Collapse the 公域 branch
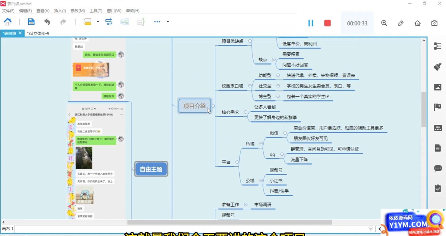Image resolution: width=446 pixels, height=236 pixels. click(261, 181)
